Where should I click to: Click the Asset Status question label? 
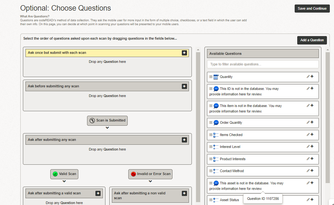click(230, 200)
